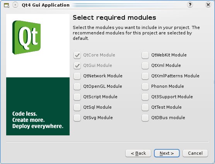Check the QtDBus module option
This screenshot has width=215, height=164.
click(x=145, y=118)
